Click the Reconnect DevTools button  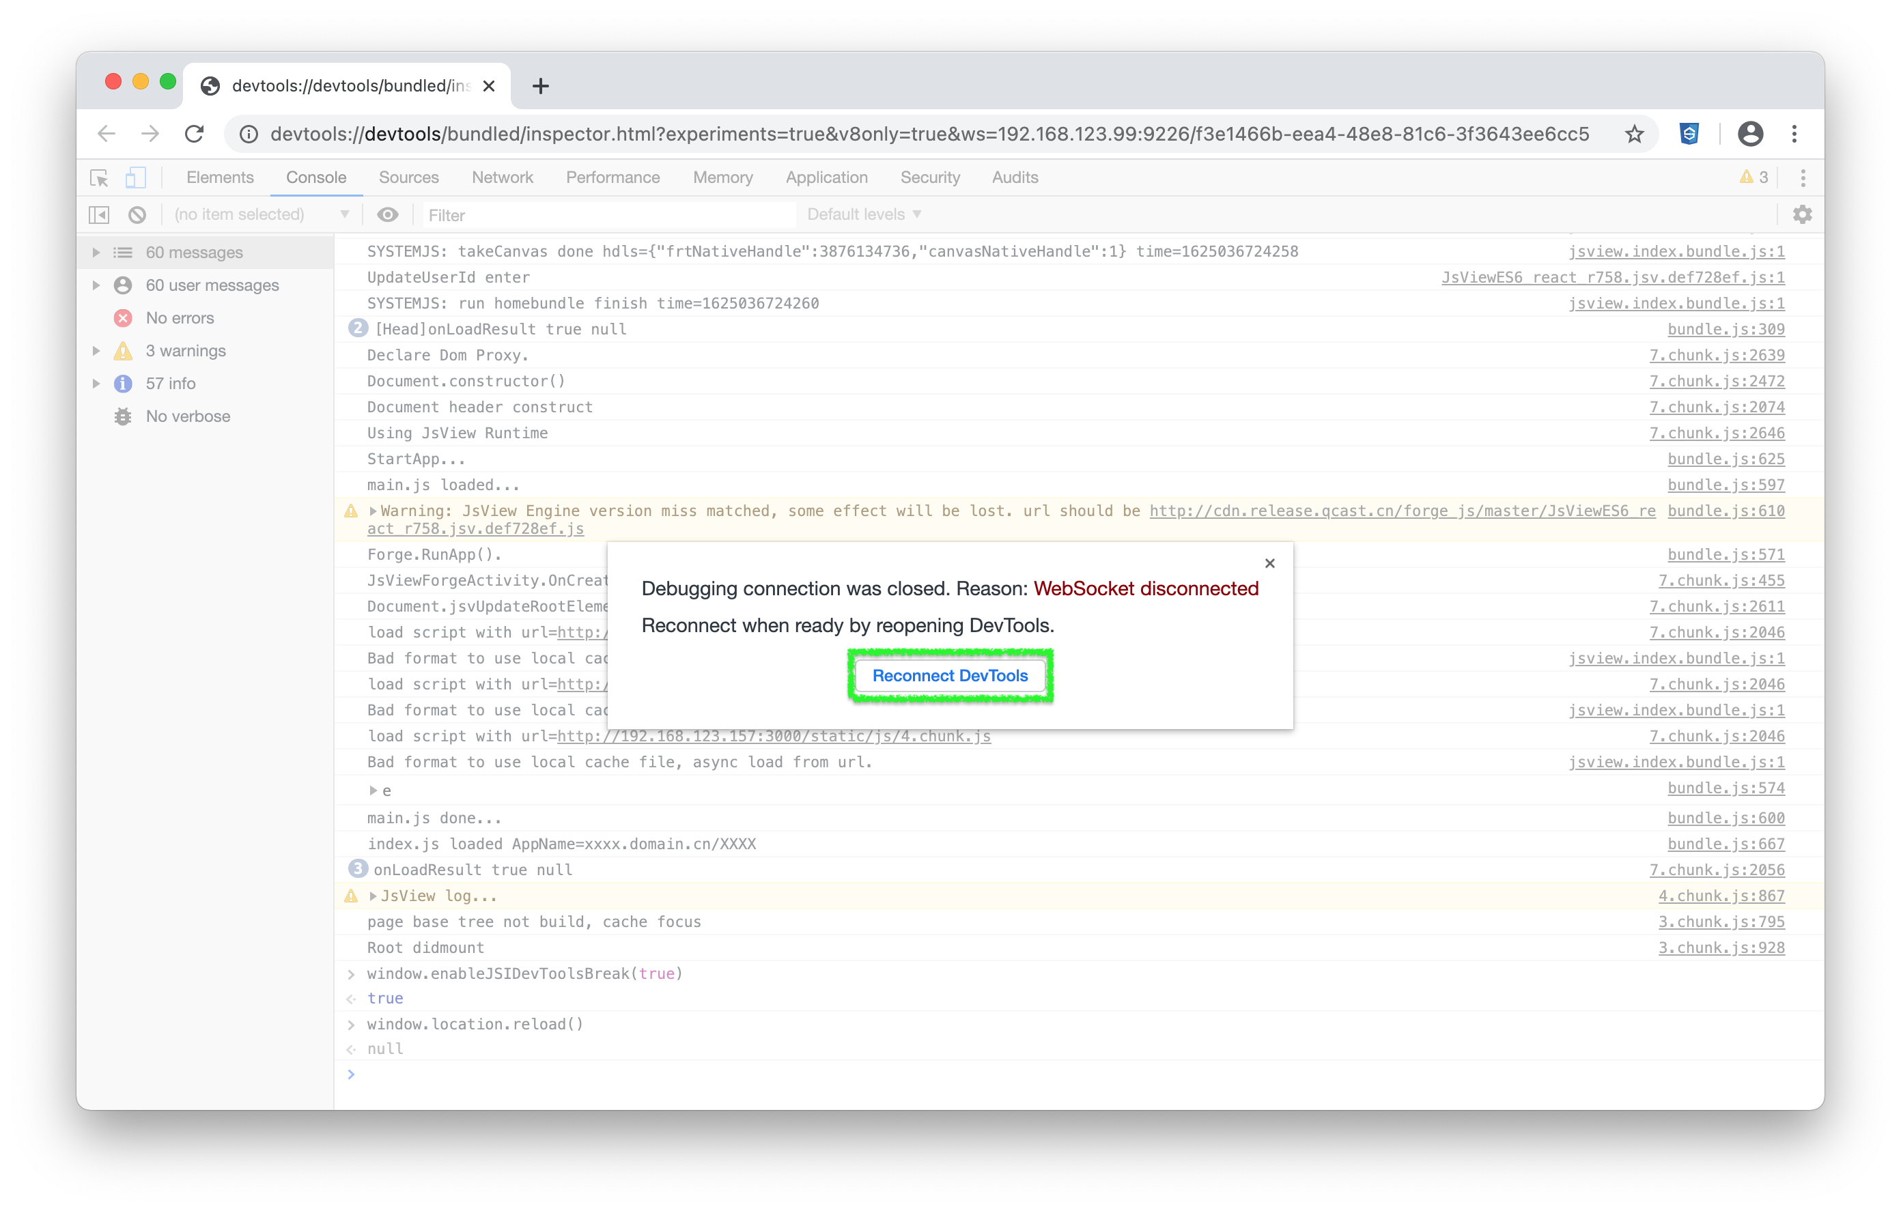(950, 676)
